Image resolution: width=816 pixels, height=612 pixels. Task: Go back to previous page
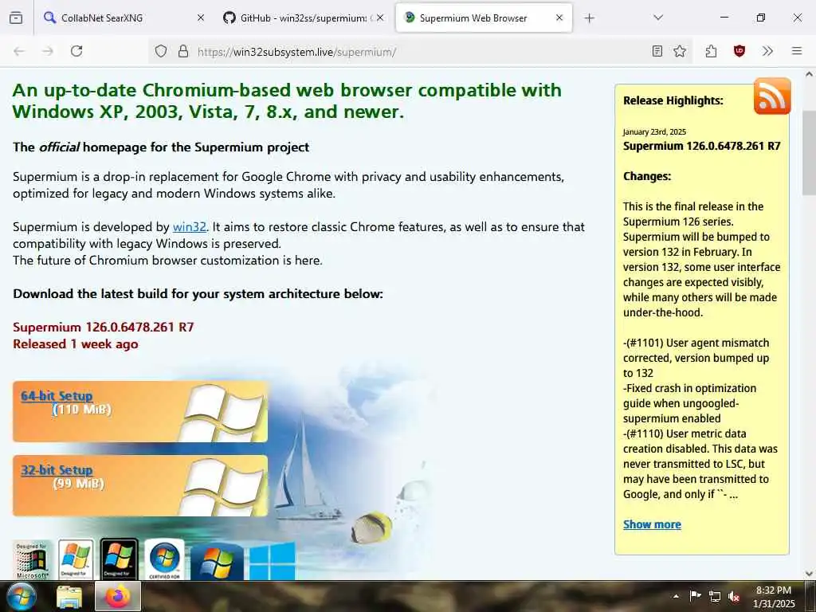click(19, 51)
